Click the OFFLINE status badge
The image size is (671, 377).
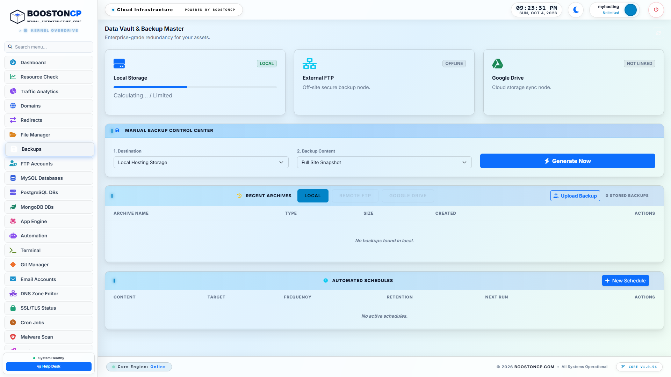454,64
